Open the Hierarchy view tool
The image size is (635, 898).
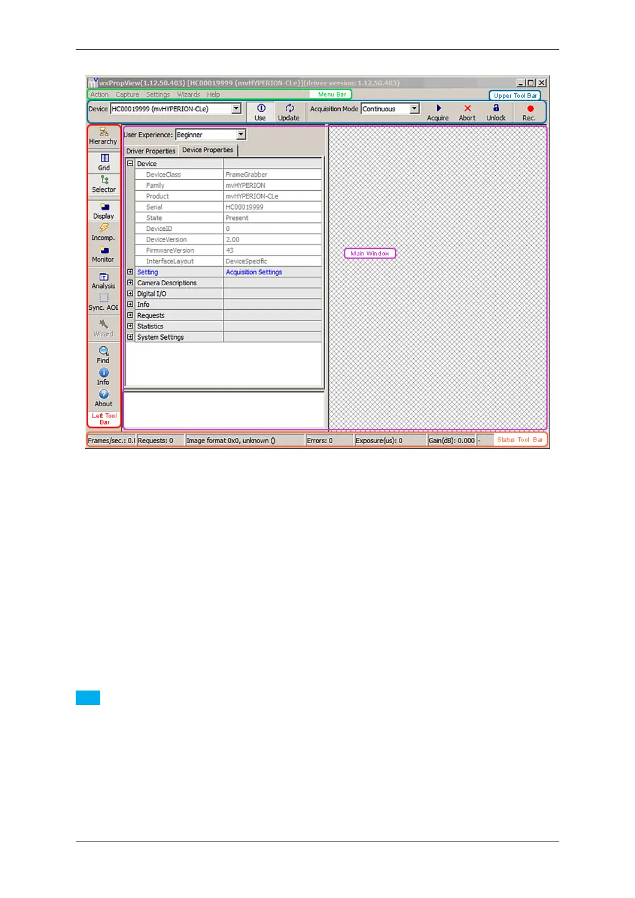tap(103, 136)
